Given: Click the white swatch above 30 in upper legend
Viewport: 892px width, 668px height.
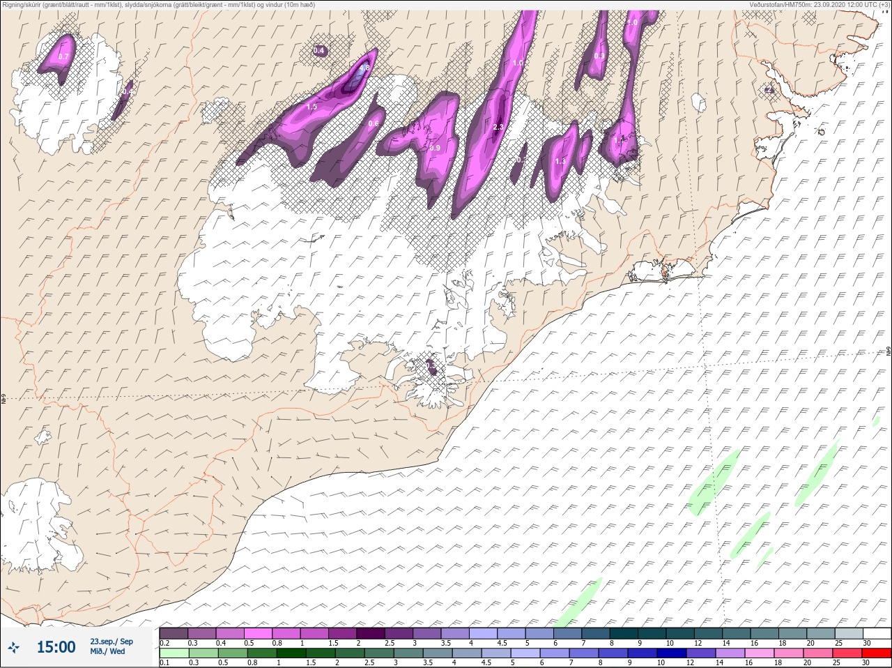Looking at the screenshot, I should pos(877,633).
